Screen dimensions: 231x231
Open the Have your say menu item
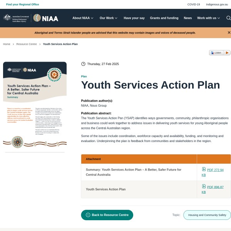(134, 18)
